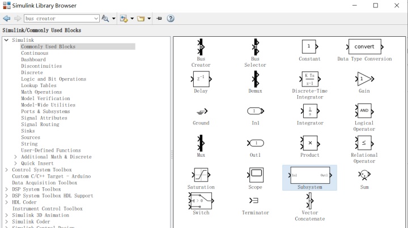Select the Data Type Conversion block
Screen dimensions: 408x228
364,47
